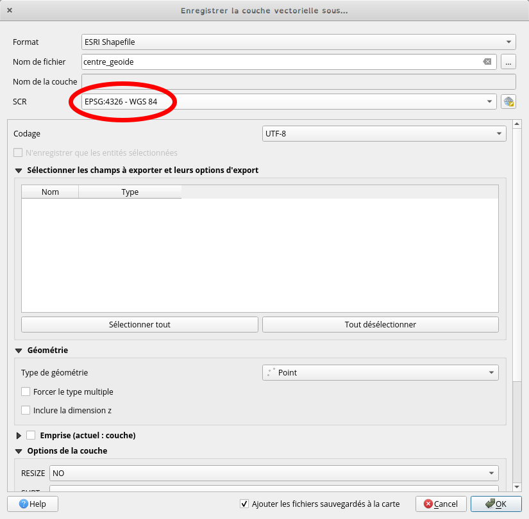
Task: Collapse the field selection export section
Action: tap(19, 170)
